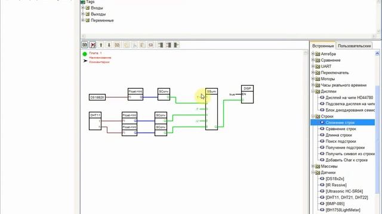Expand the Массивы library folder
This screenshot has width=382, height=214.
point(313,166)
